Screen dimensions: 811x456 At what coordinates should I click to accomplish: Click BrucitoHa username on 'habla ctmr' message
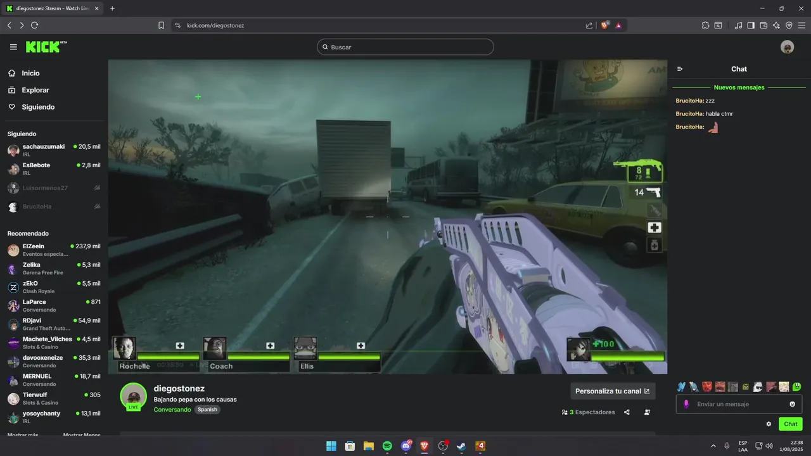(x=689, y=114)
